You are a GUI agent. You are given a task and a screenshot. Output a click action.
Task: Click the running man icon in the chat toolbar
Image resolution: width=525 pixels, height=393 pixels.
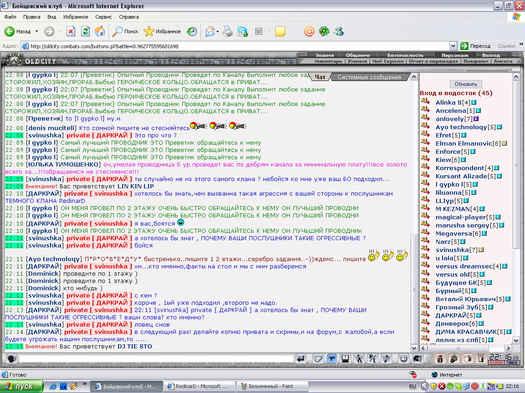359,358
